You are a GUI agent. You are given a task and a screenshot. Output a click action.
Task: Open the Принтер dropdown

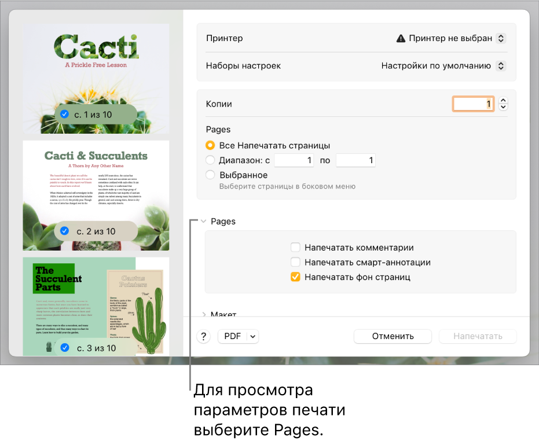(x=501, y=38)
